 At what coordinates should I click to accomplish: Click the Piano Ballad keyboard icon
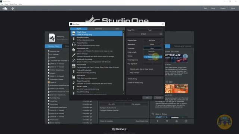[x=74, y=66]
